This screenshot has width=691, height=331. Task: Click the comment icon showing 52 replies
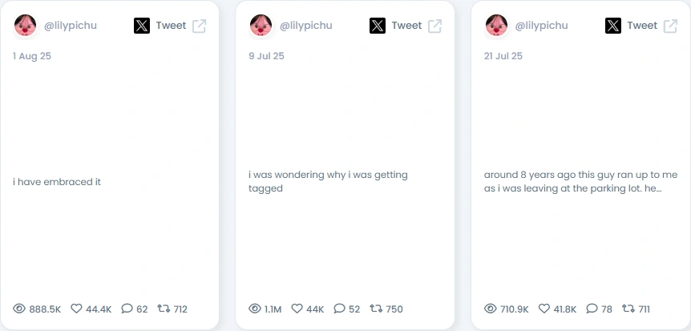coord(339,309)
